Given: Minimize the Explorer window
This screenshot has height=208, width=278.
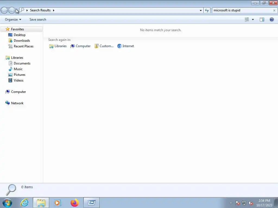Looking at the screenshot, I should click(255, 3).
